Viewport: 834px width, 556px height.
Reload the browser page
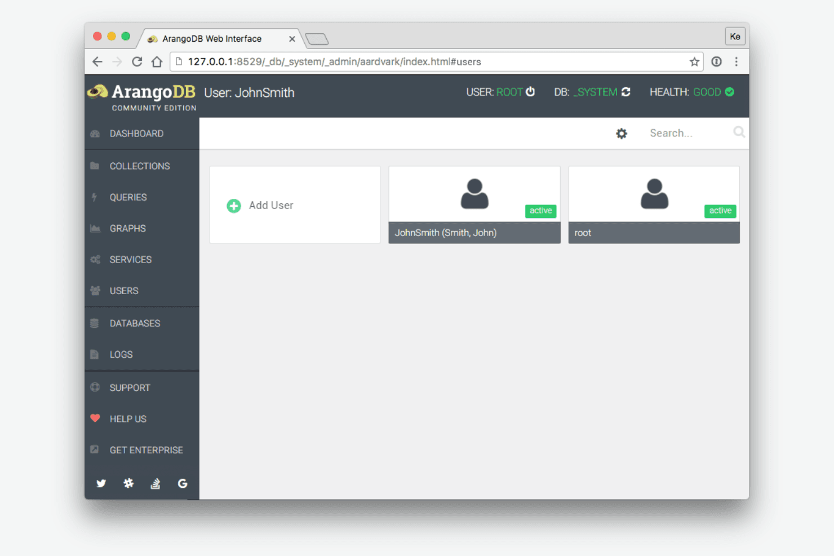(137, 62)
